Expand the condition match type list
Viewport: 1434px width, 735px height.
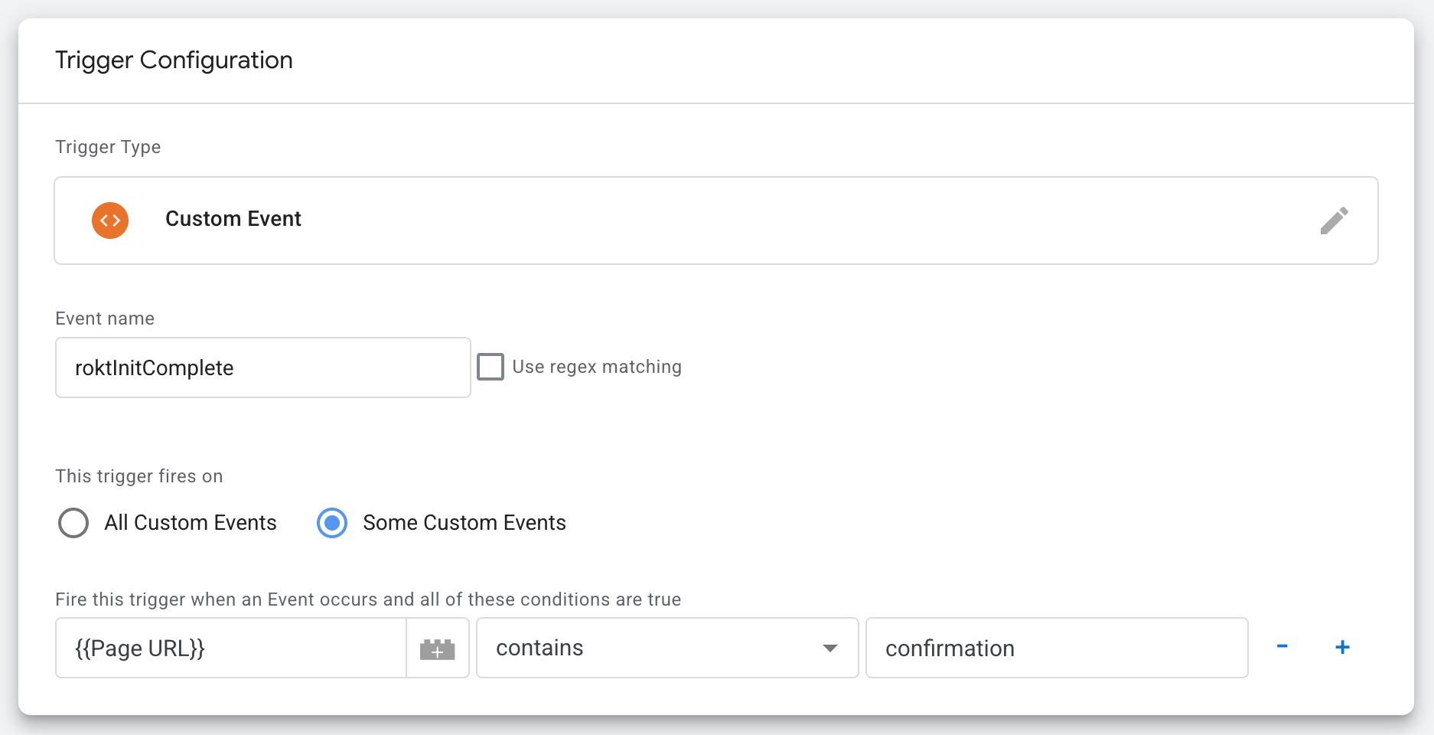(x=666, y=648)
